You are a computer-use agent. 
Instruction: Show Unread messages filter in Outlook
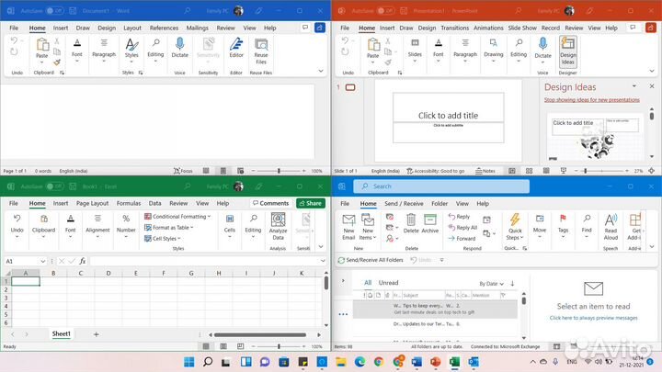point(388,283)
